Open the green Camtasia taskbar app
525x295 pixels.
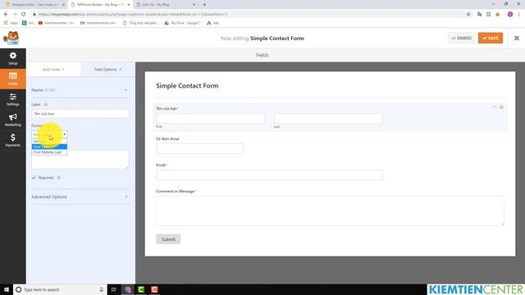[141, 289]
